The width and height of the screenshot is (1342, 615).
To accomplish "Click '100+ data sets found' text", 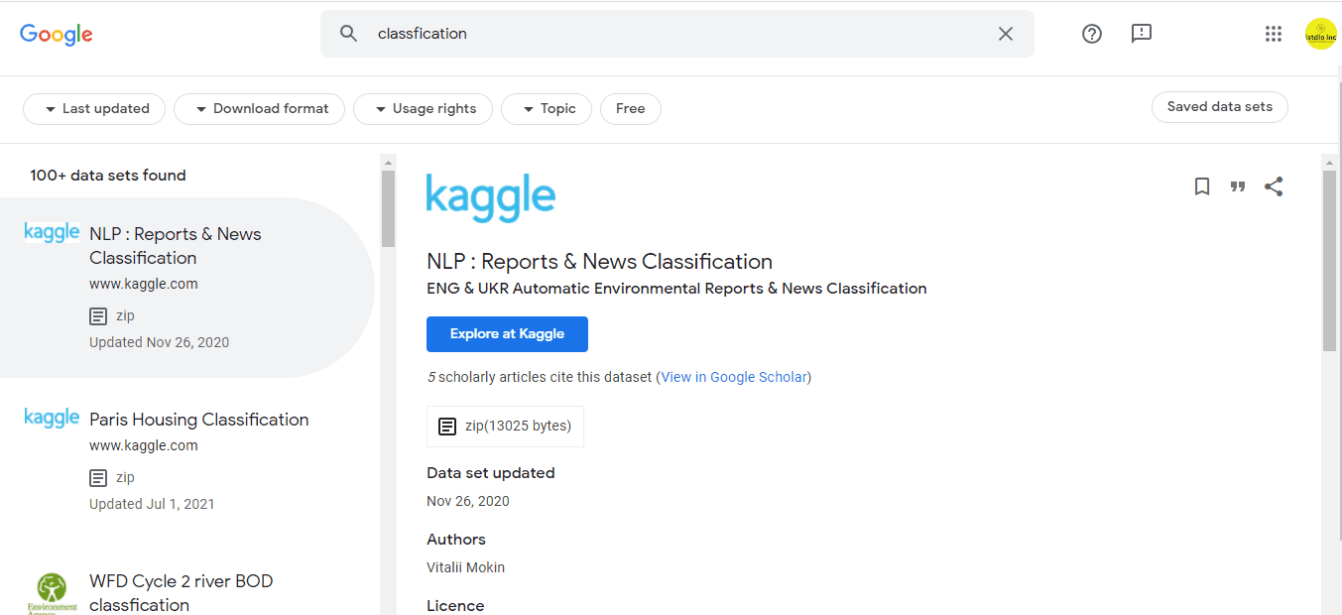I will 108,176.
